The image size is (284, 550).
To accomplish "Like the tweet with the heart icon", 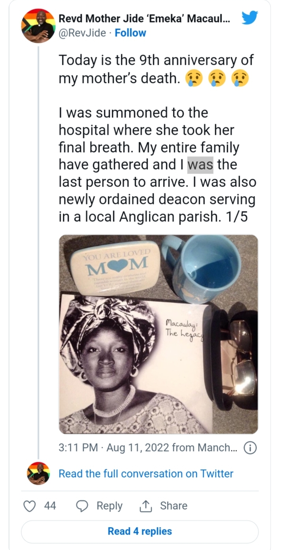I will click(x=30, y=506).
